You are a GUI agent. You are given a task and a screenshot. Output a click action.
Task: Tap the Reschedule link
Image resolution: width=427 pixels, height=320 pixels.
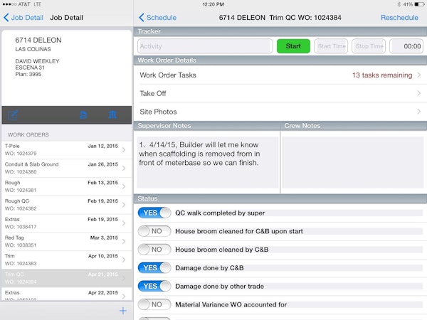click(x=399, y=17)
